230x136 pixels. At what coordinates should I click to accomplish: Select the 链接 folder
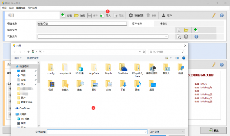tap(181, 69)
